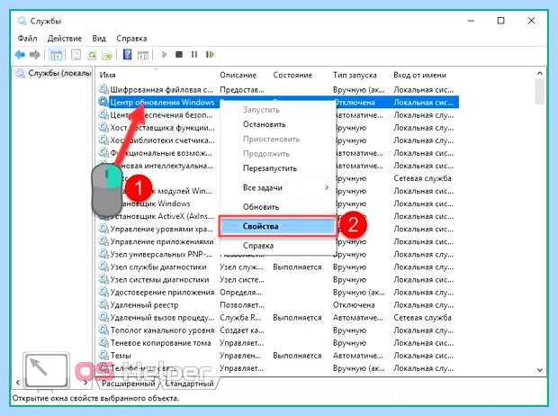Switch to the Расширенный tab
The width and height of the screenshot is (558, 416).
click(128, 384)
